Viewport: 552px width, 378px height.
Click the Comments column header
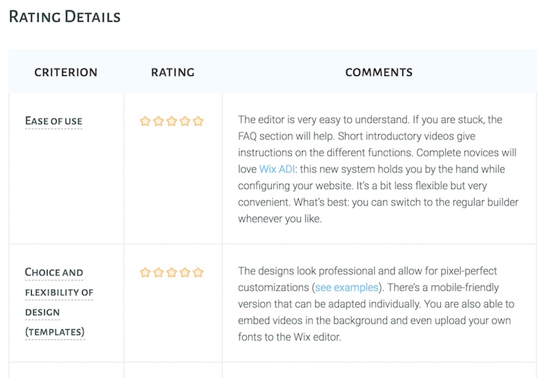pyautogui.click(x=379, y=72)
